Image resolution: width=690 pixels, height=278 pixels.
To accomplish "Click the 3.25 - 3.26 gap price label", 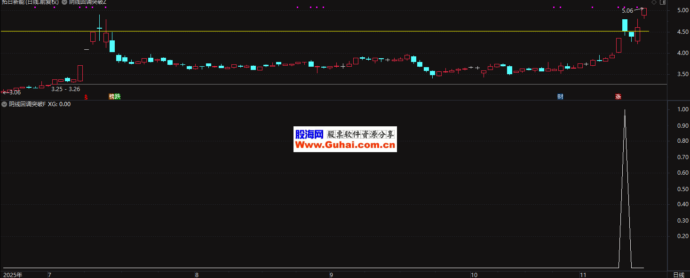I will pyautogui.click(x=65, y=89).
